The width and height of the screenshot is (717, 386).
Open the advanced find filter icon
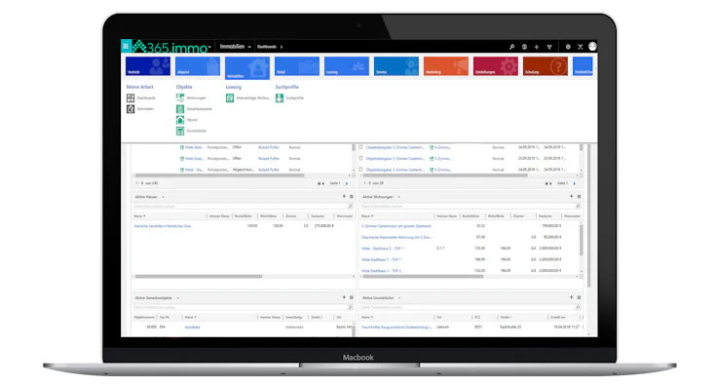(549, 47)
